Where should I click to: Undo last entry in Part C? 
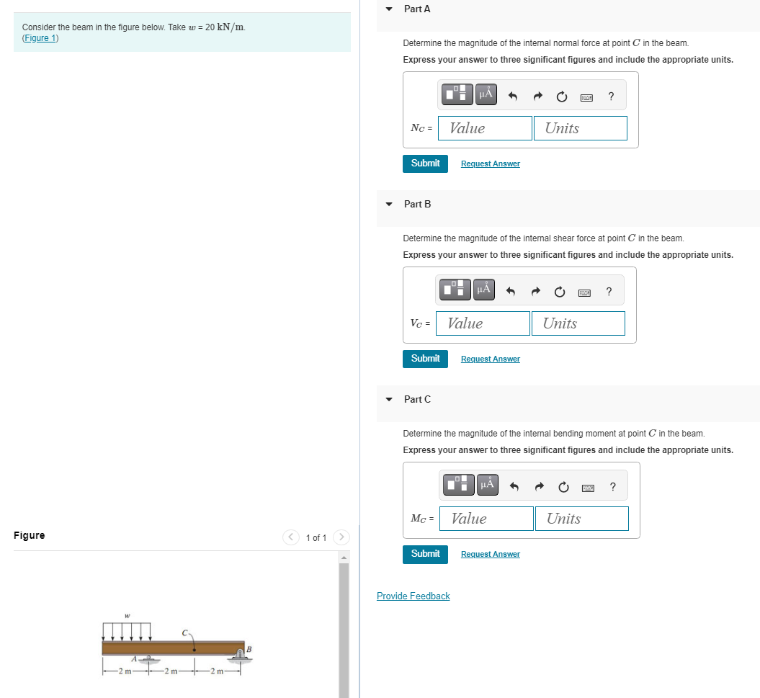[514, 487]
